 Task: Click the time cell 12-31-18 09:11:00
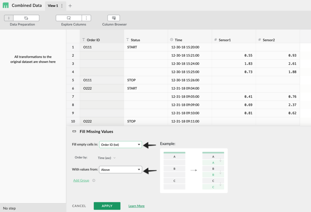(190, 121)
